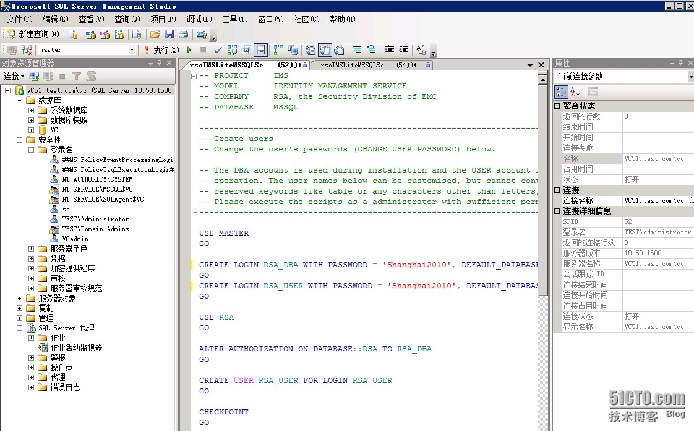
Task: Click the Decrease Indent icon
Action: [389, 50]
